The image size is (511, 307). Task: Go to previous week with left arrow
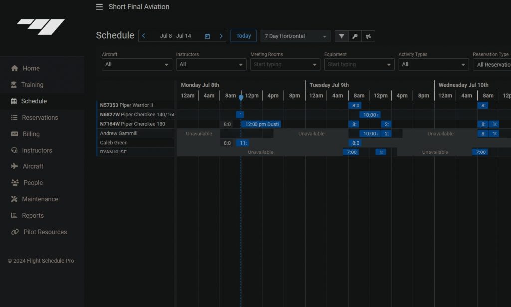coord(144,36)
